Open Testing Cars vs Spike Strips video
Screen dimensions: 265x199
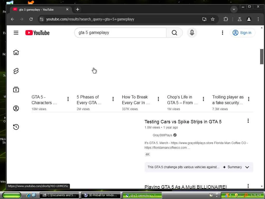tap(183, 122)
